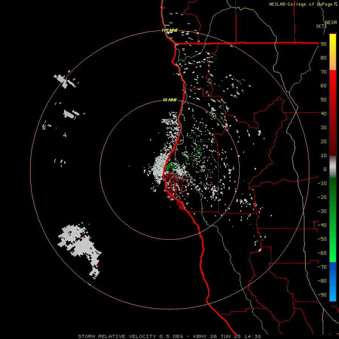Click the 100 NMI range ring label
The height and width of the screenshot is (339, 339).
click(x=169, y=30)
